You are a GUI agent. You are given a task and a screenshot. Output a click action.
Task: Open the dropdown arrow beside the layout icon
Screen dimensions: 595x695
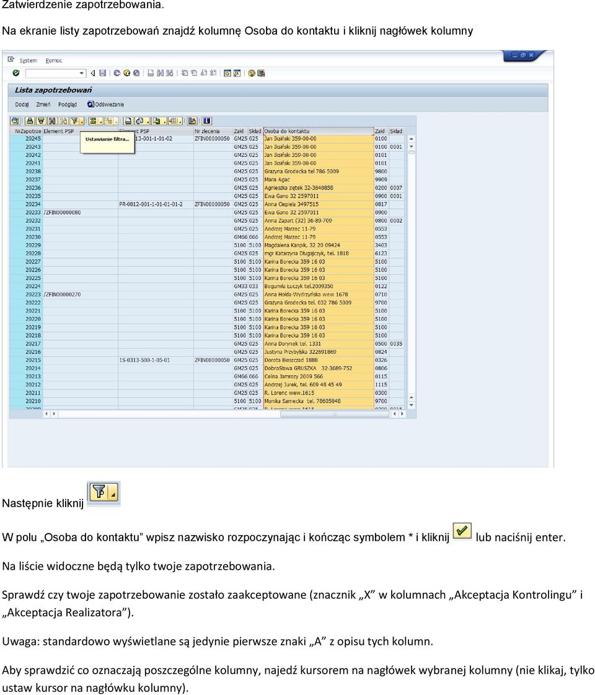(x=181, y=122)
